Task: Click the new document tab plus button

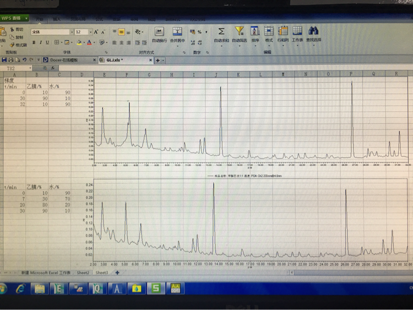Action: tap(157, 61)
